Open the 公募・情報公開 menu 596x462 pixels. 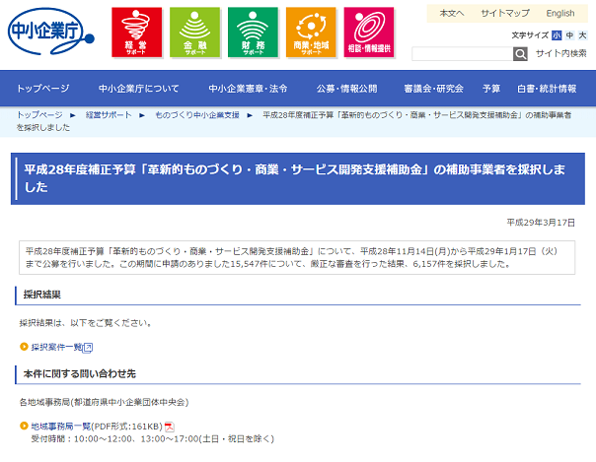click(346, 89)
